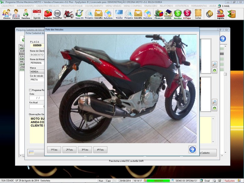Click the gold coins toolbar icon
The image size is (244, 183).
(x=210, y=14)
